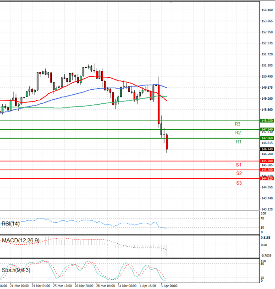Click the 148.660 price axis value
This screenshot has height=289, width=275.
(267, 109)
